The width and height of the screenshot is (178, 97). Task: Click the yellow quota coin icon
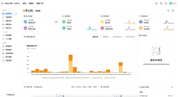102,22
